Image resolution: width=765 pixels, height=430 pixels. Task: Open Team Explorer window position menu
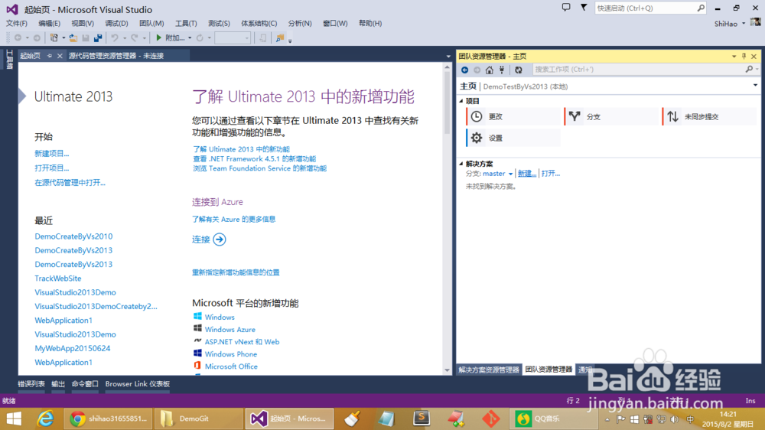(734, 56)
